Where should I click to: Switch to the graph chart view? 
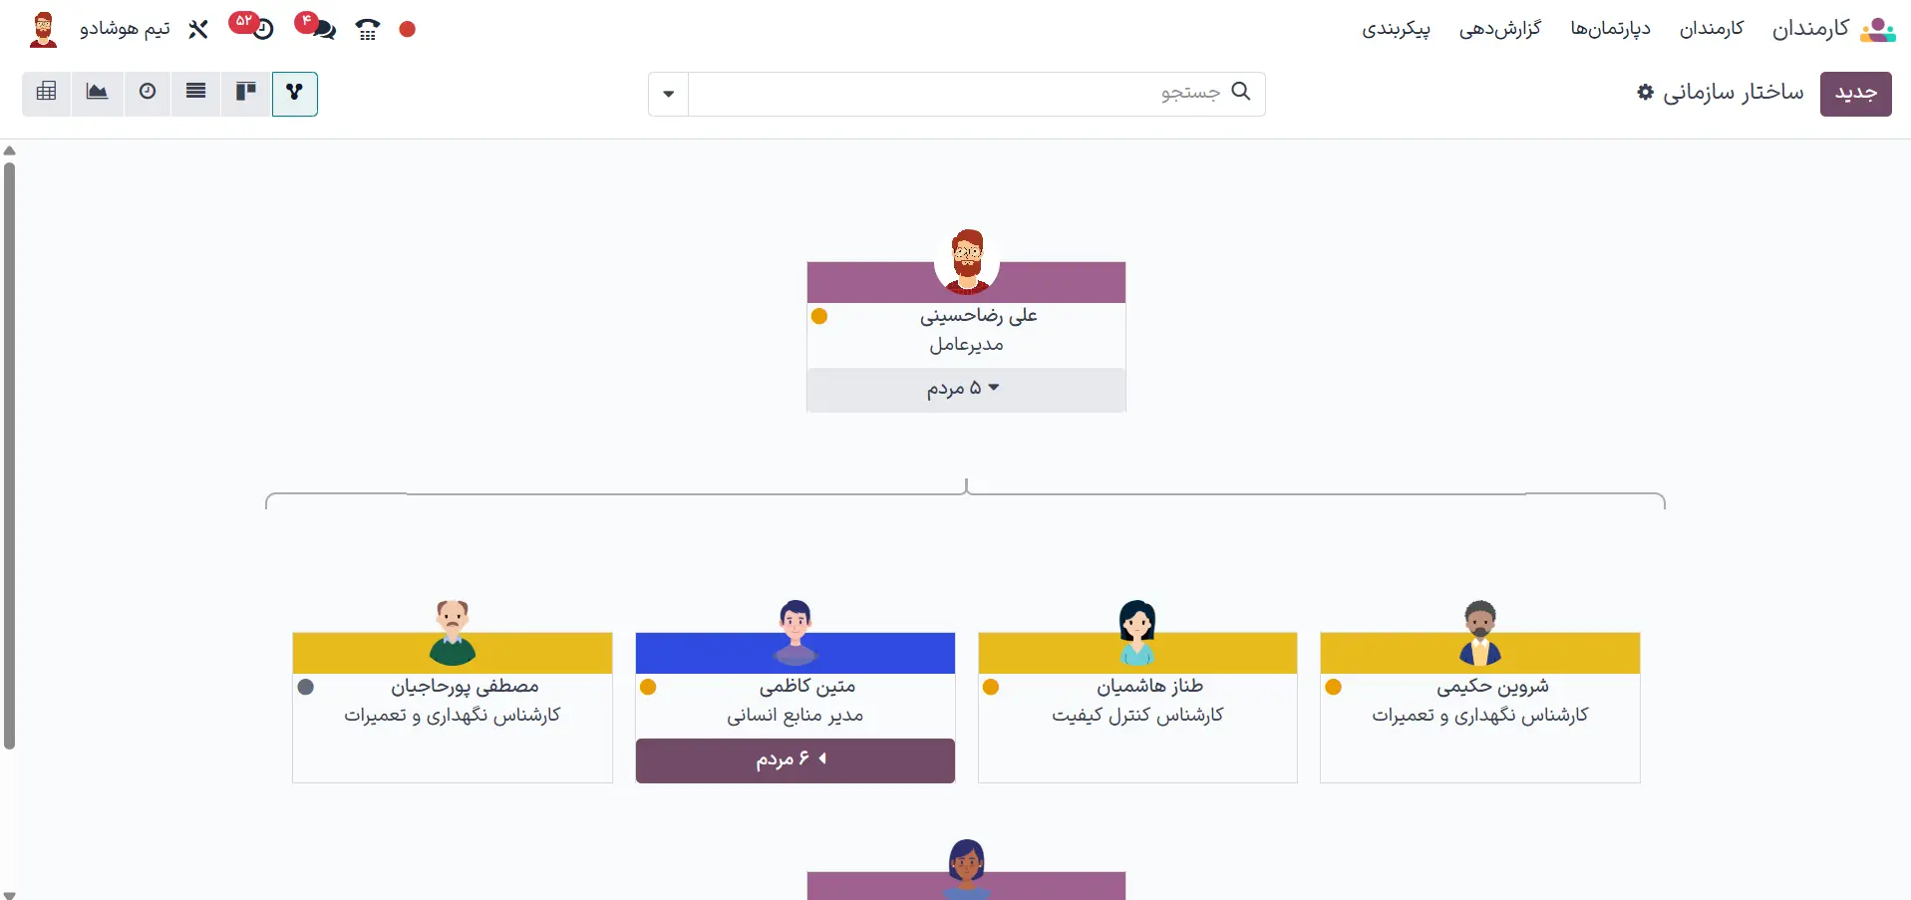97,93
